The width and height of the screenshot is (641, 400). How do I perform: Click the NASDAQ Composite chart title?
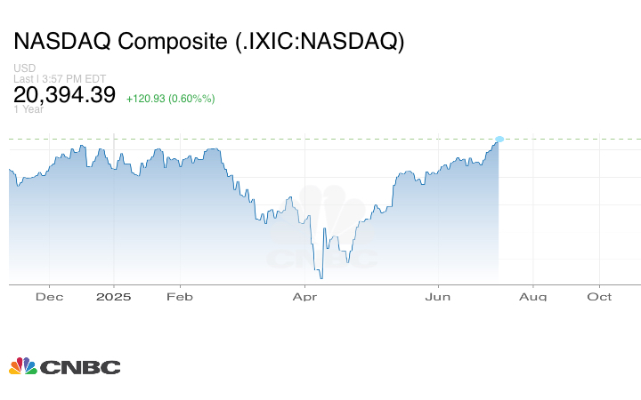(208, 42)
